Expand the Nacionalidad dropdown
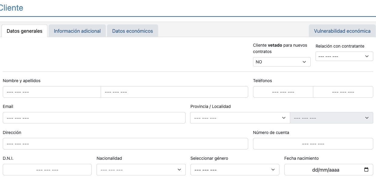Screen dimensions: 376x181 click(141, 170)
